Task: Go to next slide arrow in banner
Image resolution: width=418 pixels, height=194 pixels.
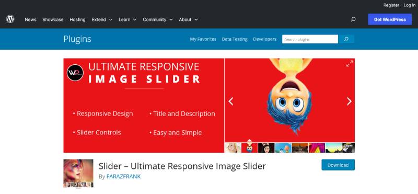Action: tap(349, 101)
